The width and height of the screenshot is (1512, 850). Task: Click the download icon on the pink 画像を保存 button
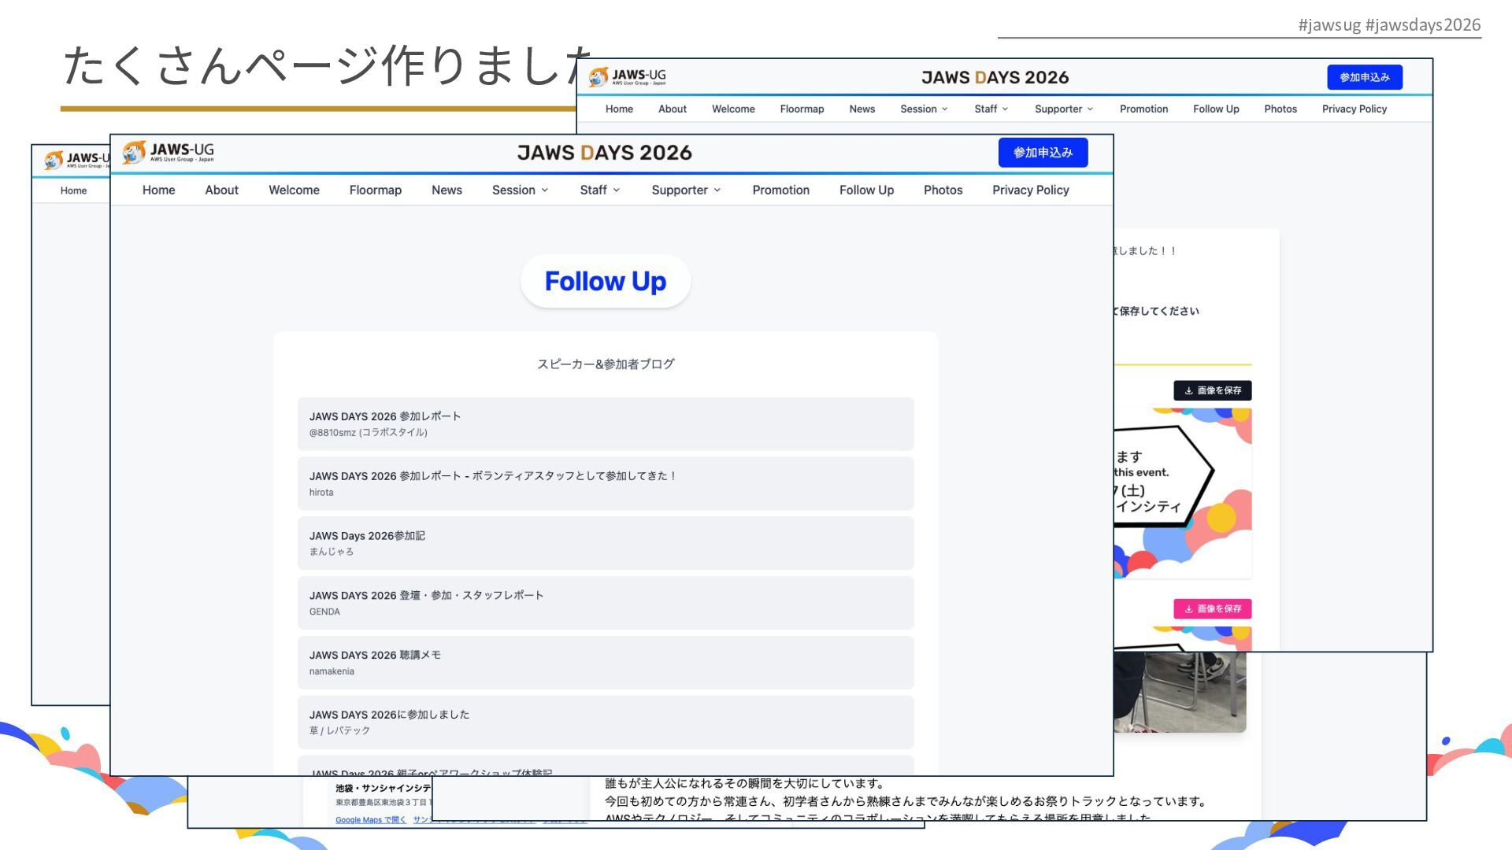[1188, 608]
